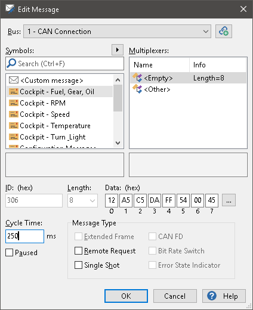Confirm with the OK button
The width and height of the screenshot is (253, 310).
pos(126,296)
